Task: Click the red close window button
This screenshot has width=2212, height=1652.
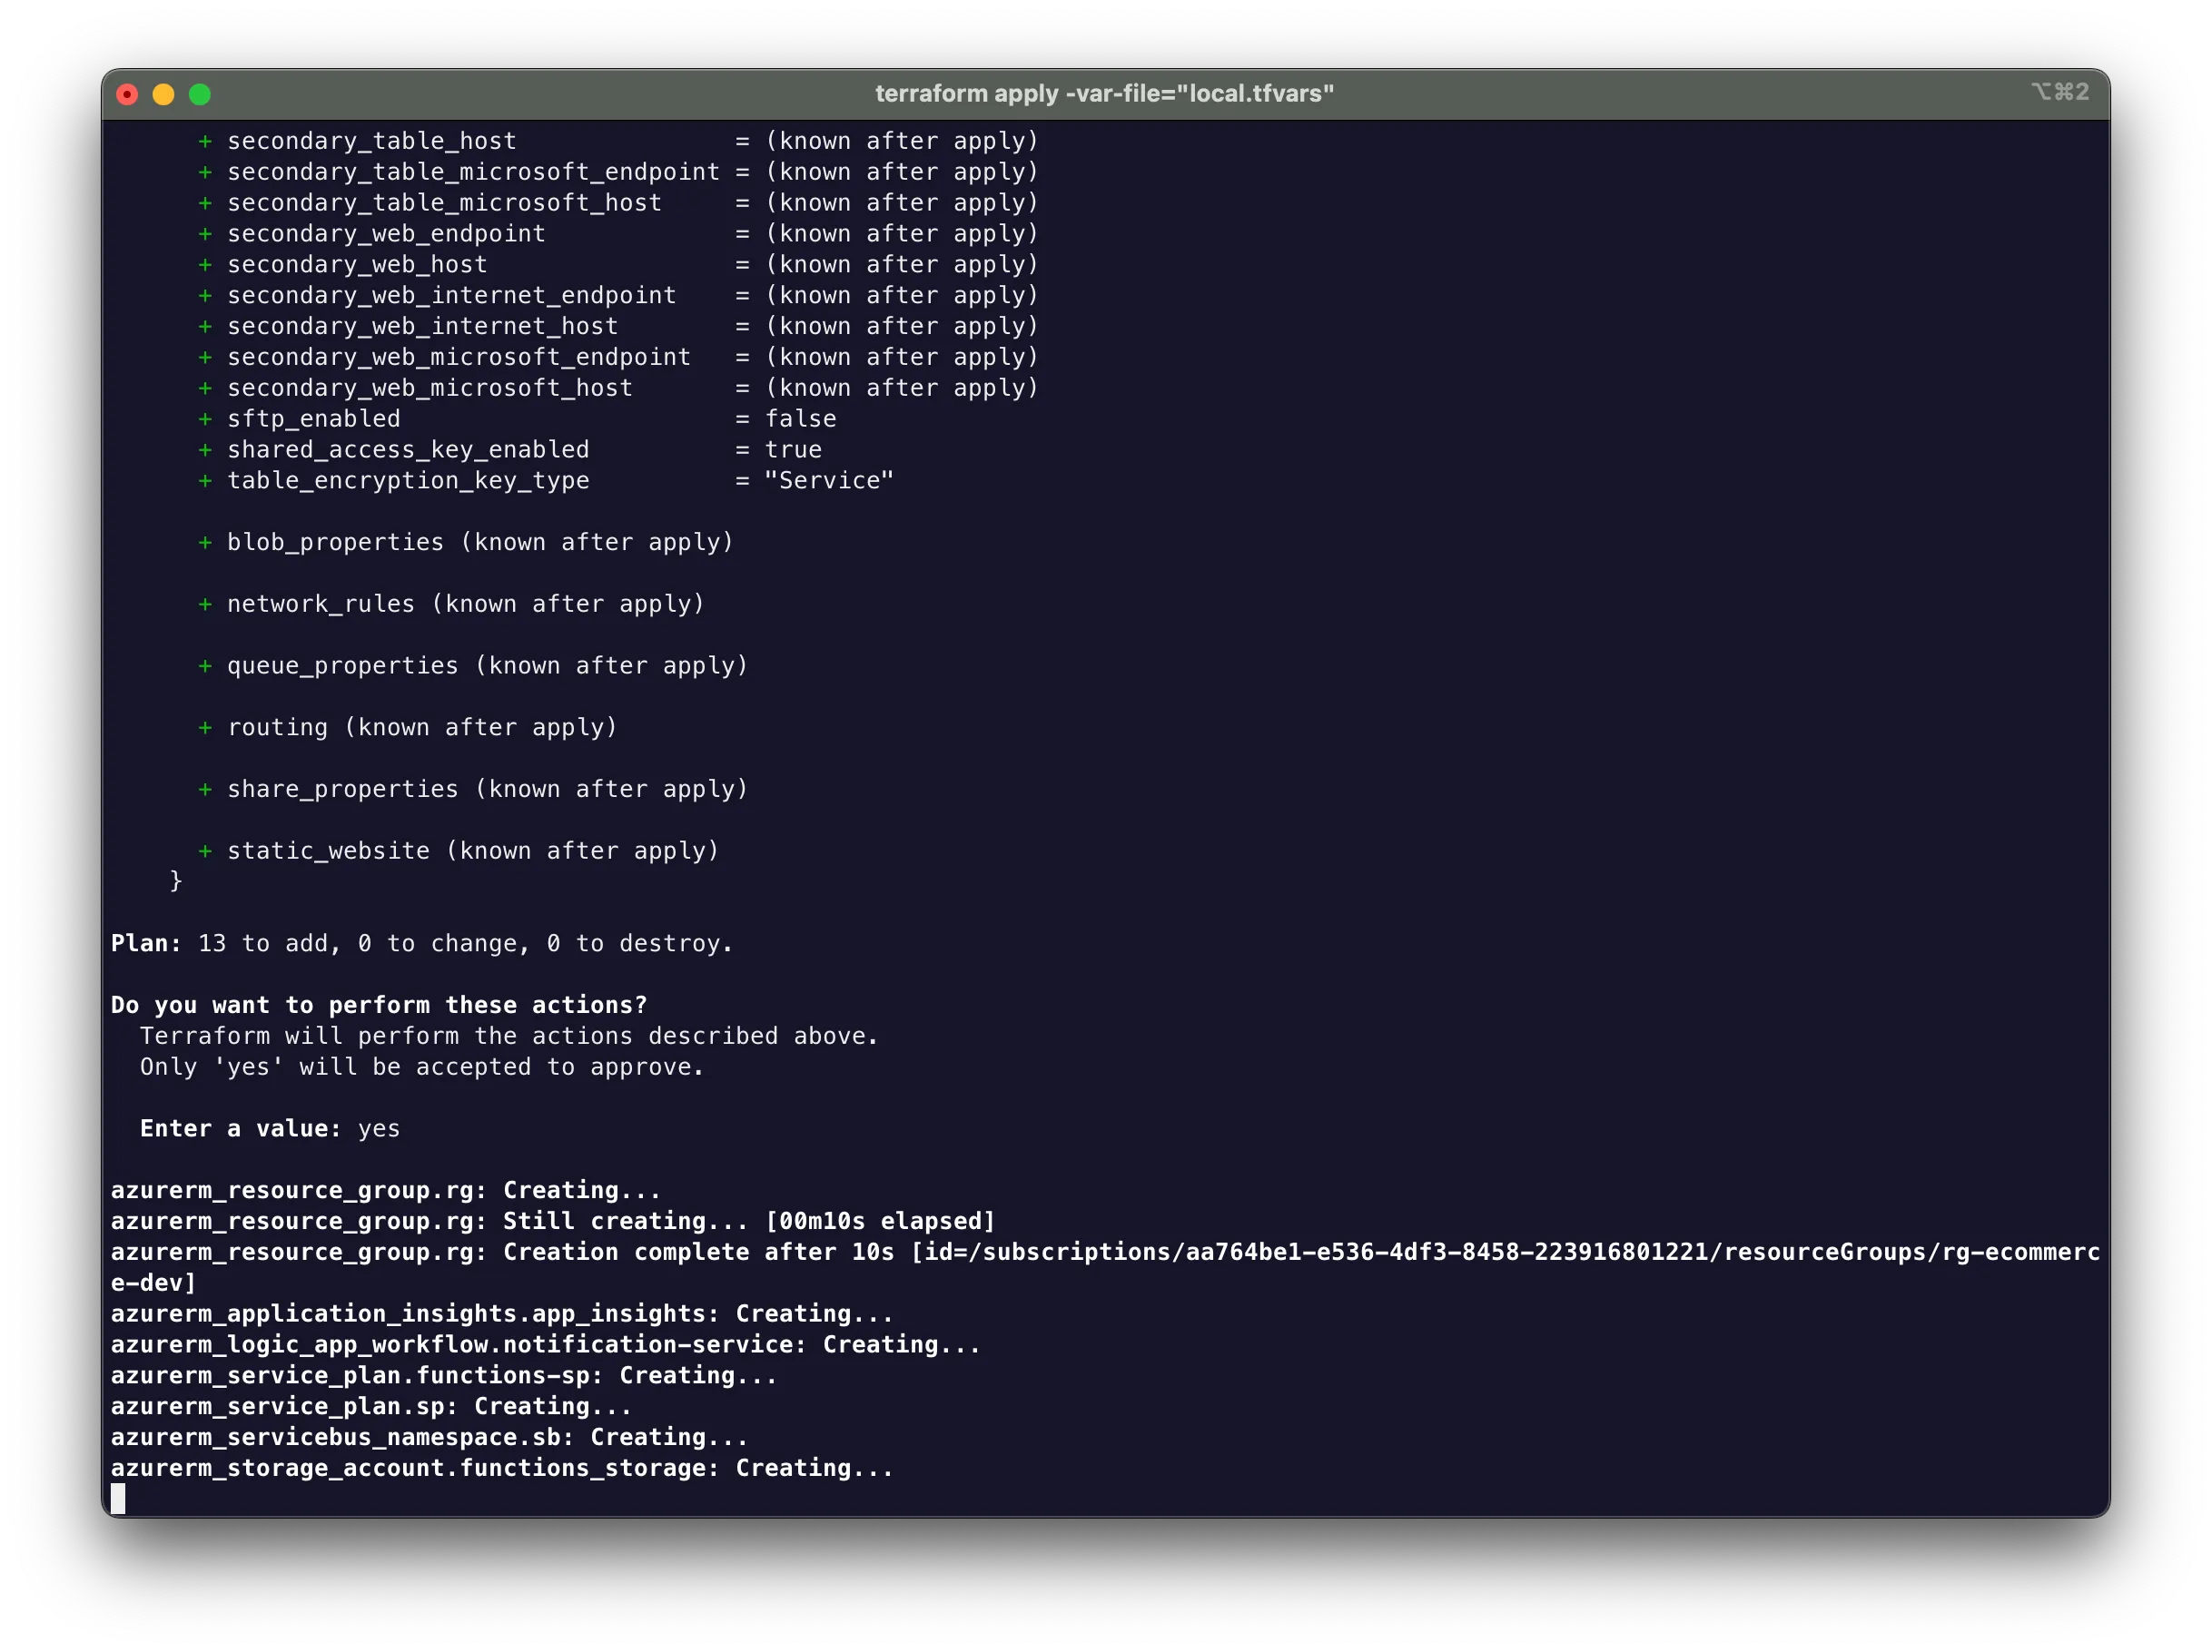Action: click(127, 93)
